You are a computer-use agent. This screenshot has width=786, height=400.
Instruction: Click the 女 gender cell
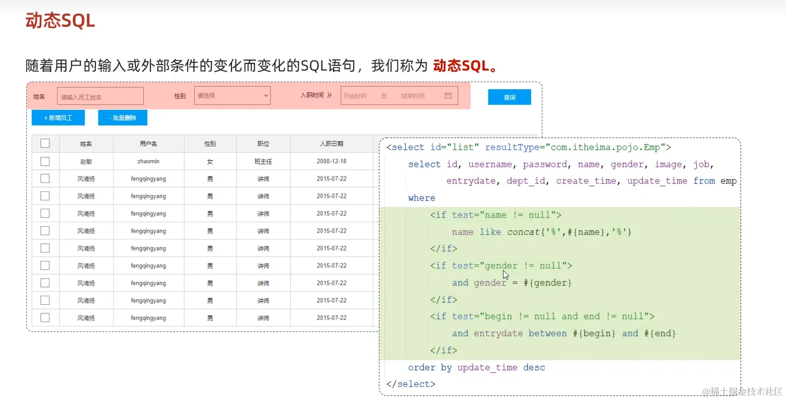pyautogui.click(x=210, y=161)
